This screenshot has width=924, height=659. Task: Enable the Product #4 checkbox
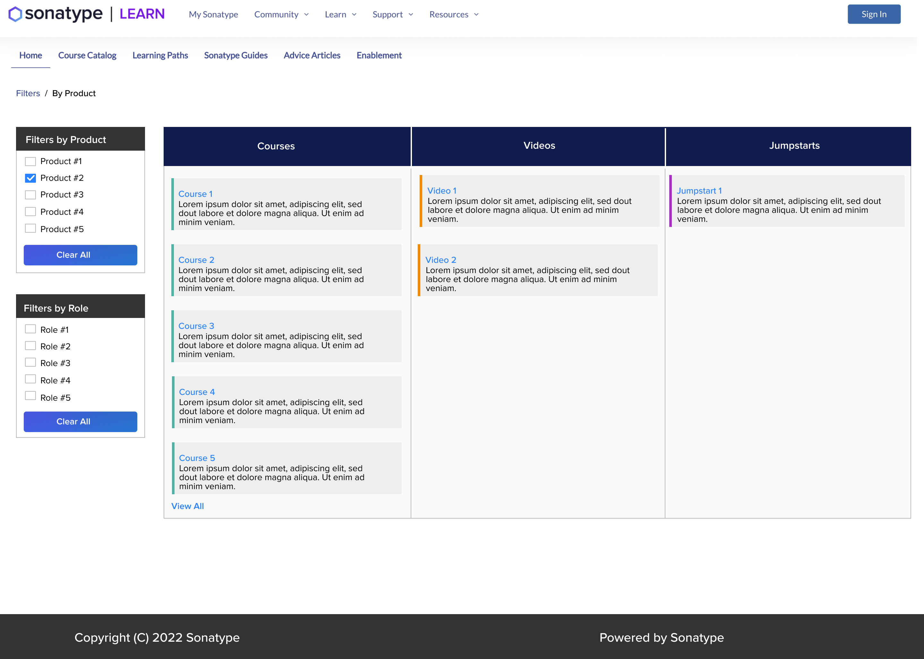click(30, 212)
